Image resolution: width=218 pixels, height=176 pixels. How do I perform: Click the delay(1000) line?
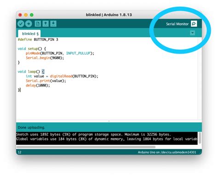[38, 85]
